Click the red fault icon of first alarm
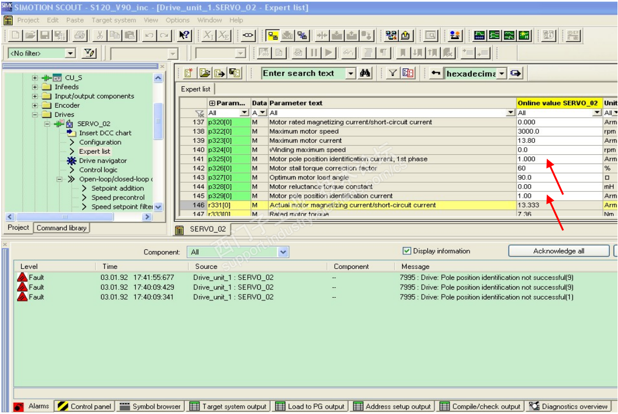This screenshot has width=618, height=414. [23, 278]
